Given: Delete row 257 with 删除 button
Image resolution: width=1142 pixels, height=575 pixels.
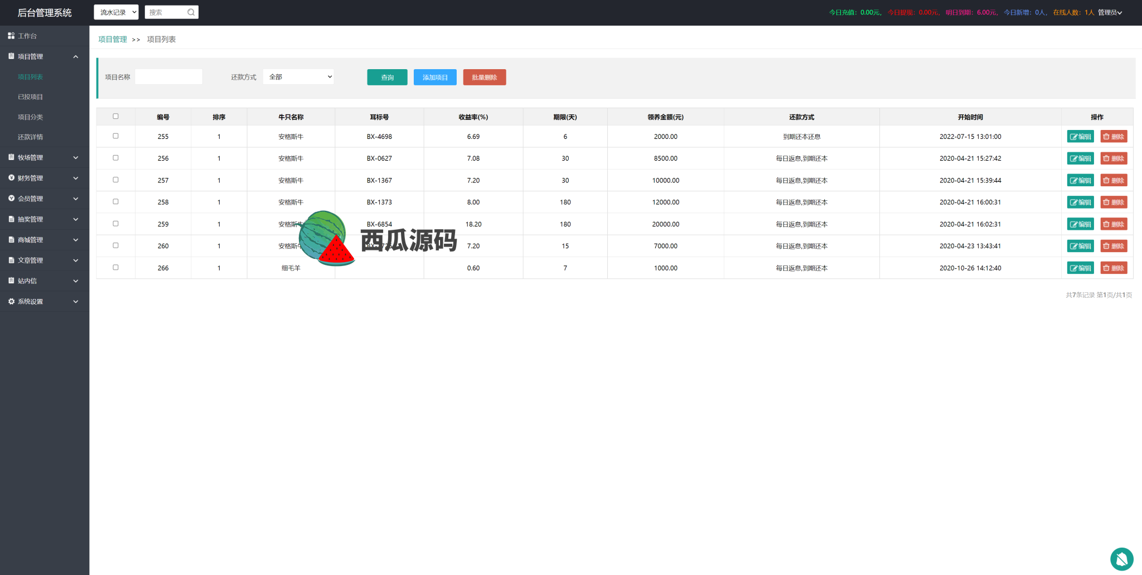Looking at the screenshot, I should tap(1114, 180).
